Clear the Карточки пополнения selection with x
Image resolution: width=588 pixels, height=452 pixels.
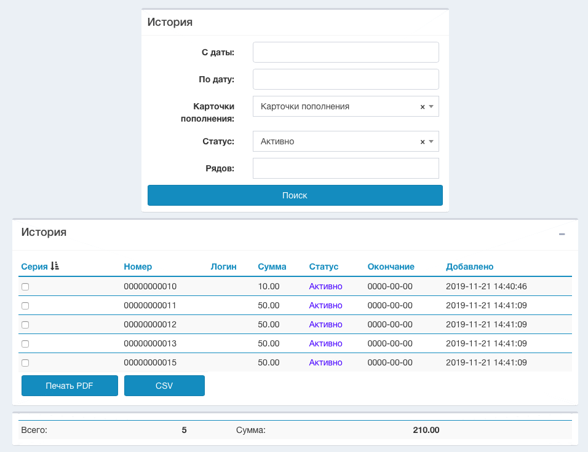[423, 107]
